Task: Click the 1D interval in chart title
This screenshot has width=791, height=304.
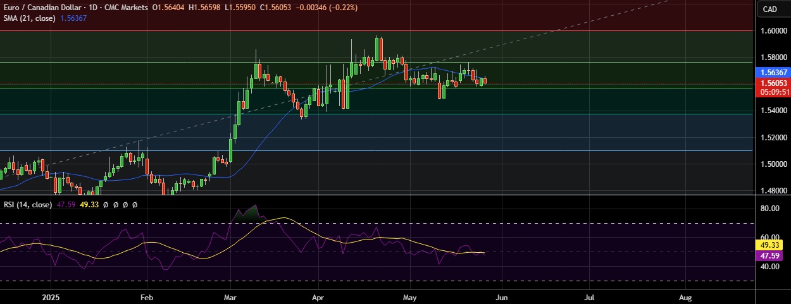Action: [x=88, y=8]
